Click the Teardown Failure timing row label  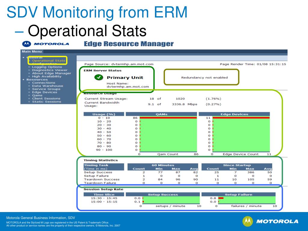point(100,183)
